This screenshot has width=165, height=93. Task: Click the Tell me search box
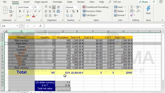pyautogui.click(x=115, y=2)
